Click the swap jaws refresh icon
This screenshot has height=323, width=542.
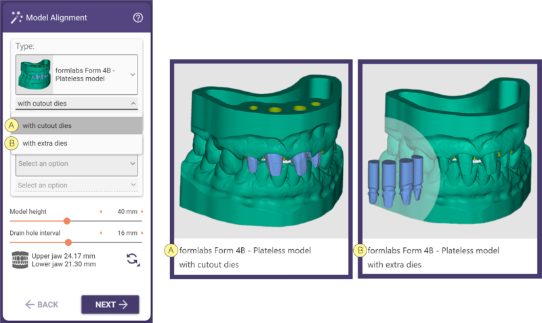coord(133,259)
